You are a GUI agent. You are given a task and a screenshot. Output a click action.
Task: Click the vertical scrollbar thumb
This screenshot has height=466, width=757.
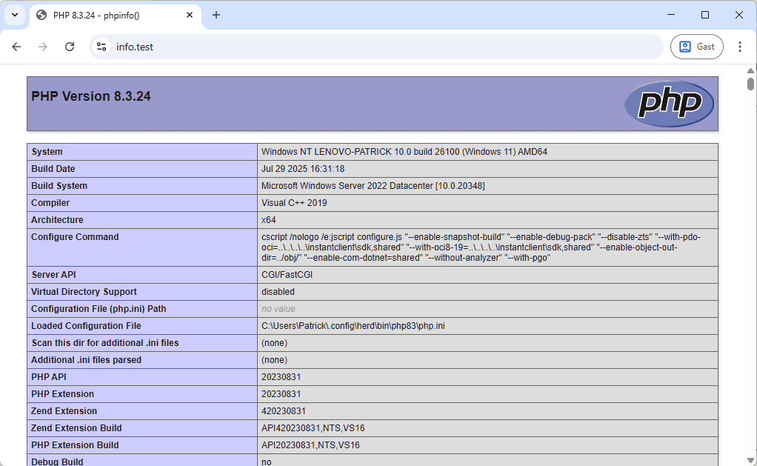coord(750,84)
